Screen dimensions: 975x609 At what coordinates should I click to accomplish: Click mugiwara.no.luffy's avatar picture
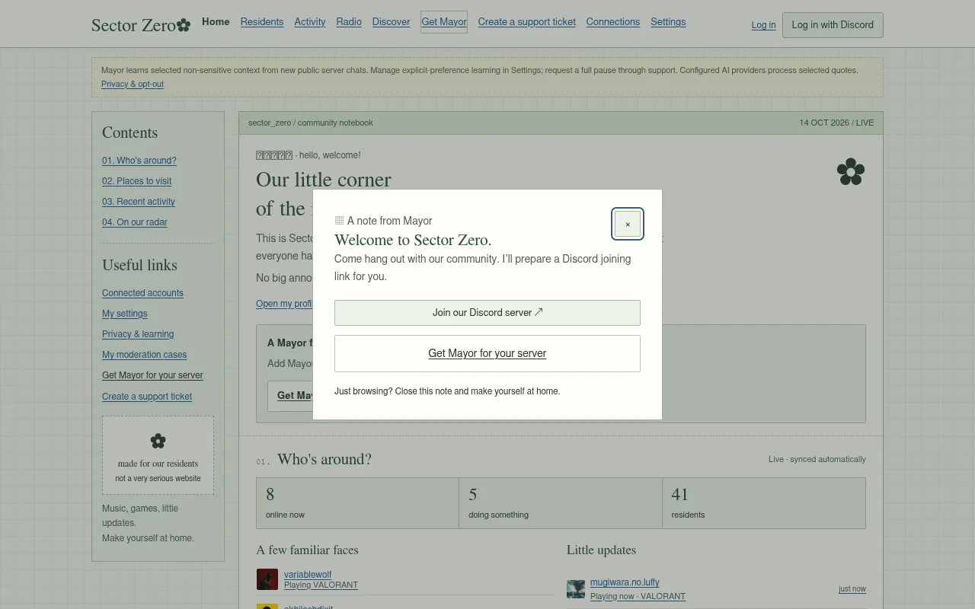[576, 589]
